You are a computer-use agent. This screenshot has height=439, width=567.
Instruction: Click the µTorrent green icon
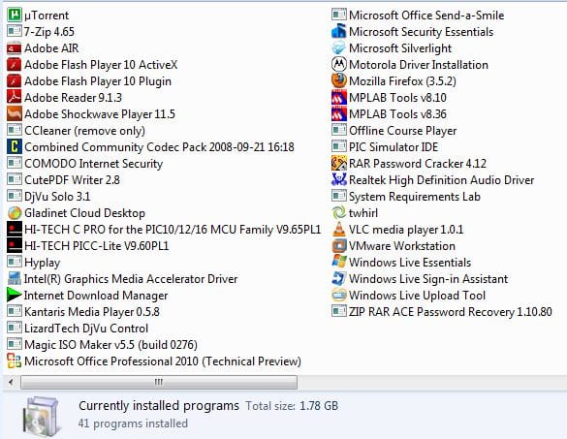point(15,16)
